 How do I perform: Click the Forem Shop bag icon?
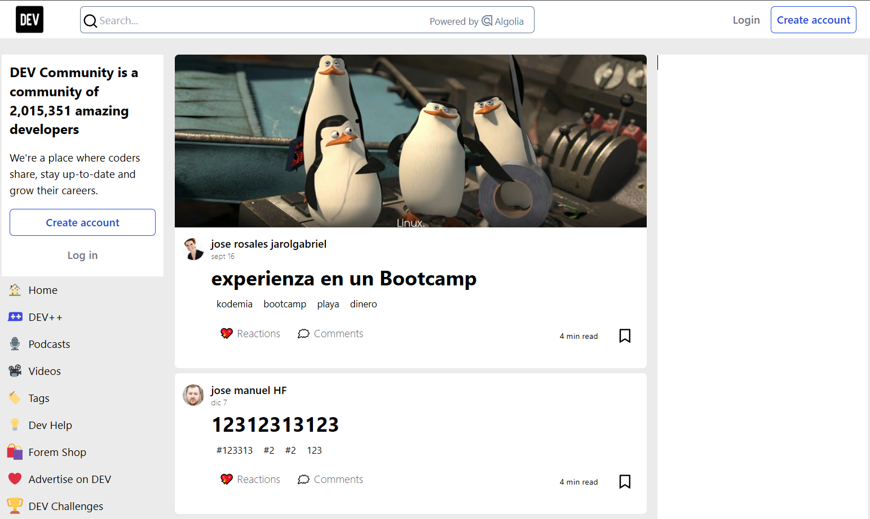pyautogui.click(x=15, y=452)
